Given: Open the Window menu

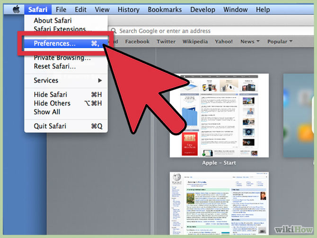Looking at the screenshot, I should pos(235,9).
